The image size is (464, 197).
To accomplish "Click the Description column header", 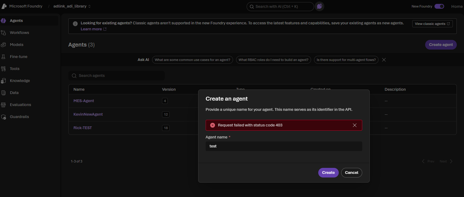I will coord(395,89).
